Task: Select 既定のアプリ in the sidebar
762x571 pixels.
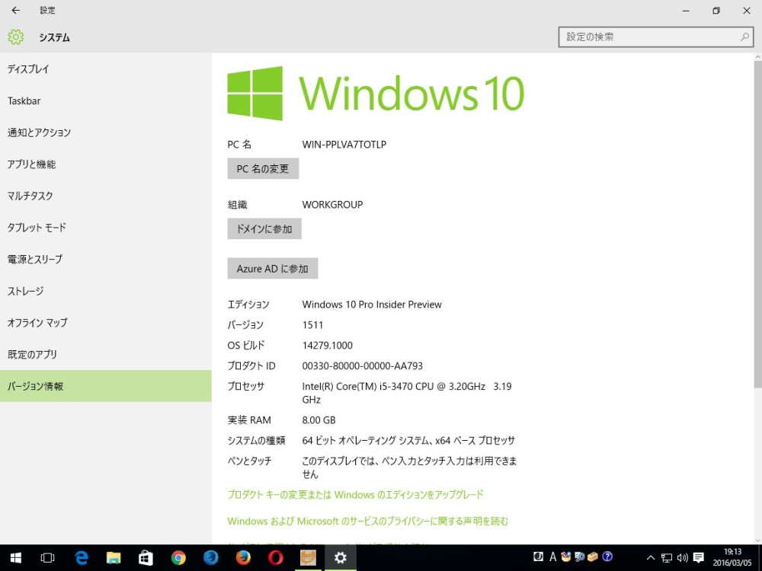Action: tap(33, 355)
